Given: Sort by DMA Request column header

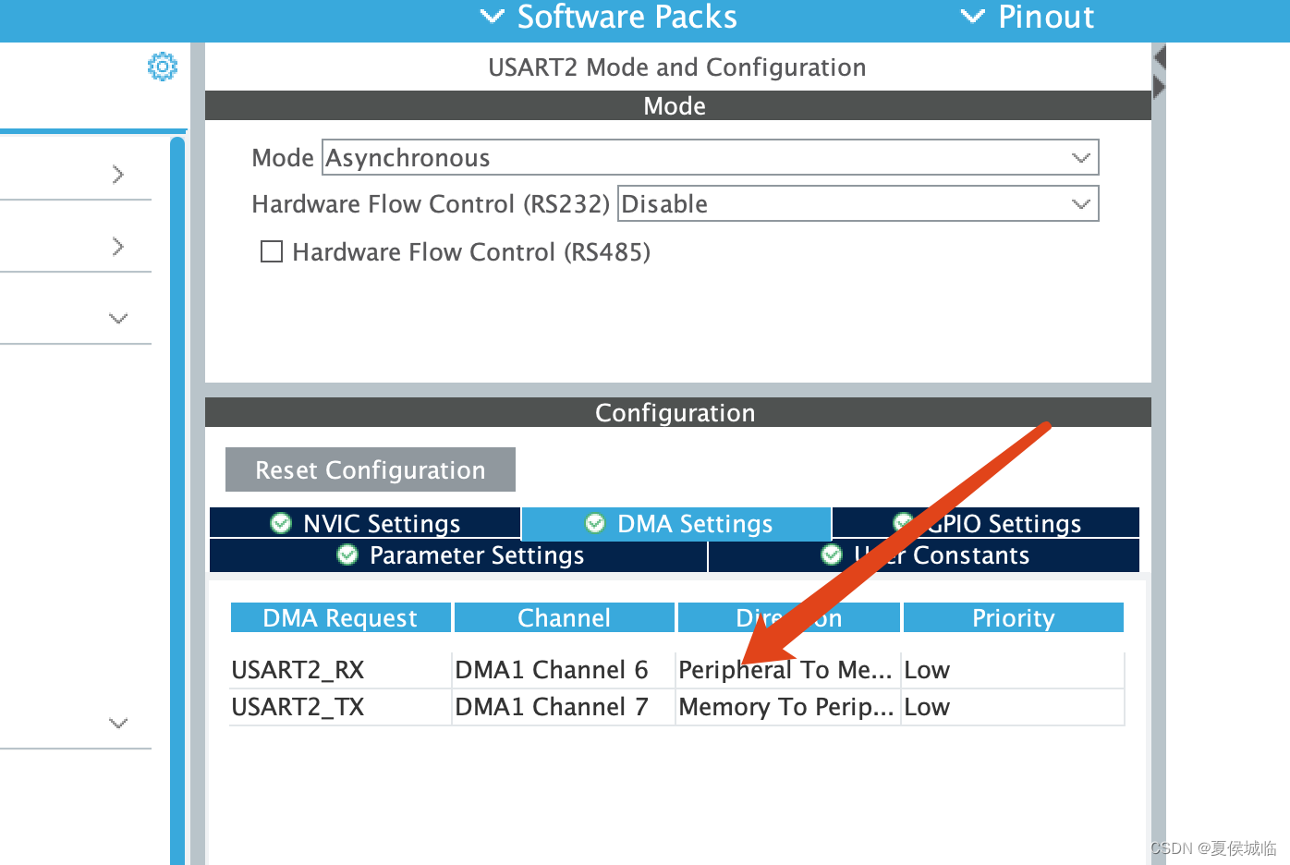Looking at the screenshot, I should pos(340,617).
